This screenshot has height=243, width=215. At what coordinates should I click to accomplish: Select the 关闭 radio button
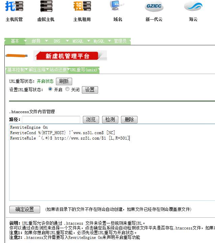click(67, 89)
